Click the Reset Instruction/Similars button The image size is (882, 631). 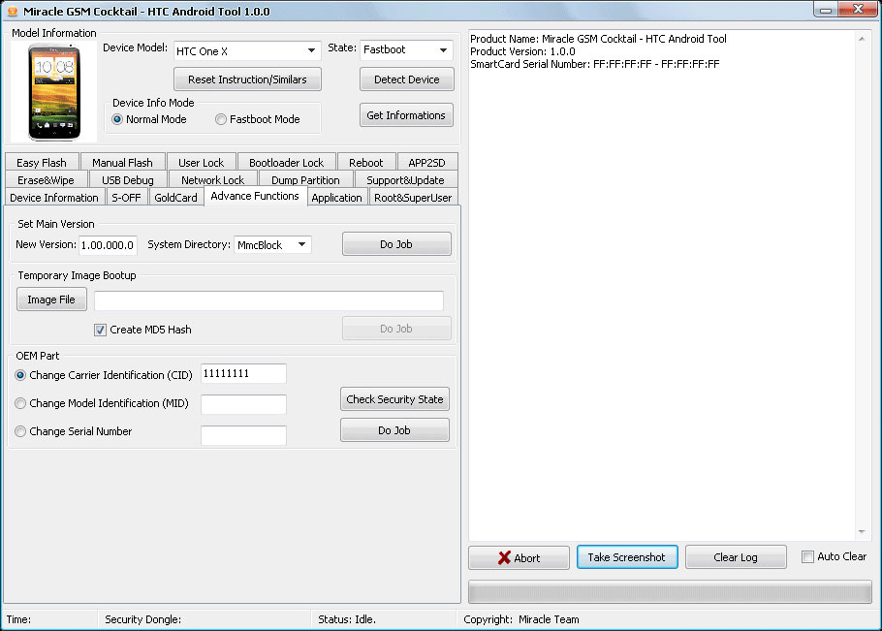point(247,79)
